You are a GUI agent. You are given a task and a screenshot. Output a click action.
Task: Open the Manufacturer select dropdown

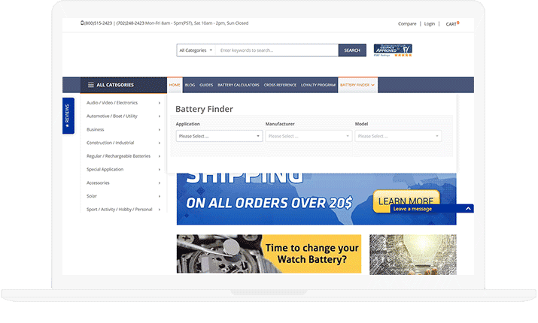tap(309, 136)
